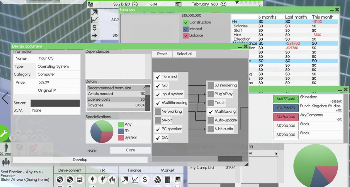Click the loan arrow icon under the money display
The height and width of the screenshot is (187, 350).
(94, 12)
